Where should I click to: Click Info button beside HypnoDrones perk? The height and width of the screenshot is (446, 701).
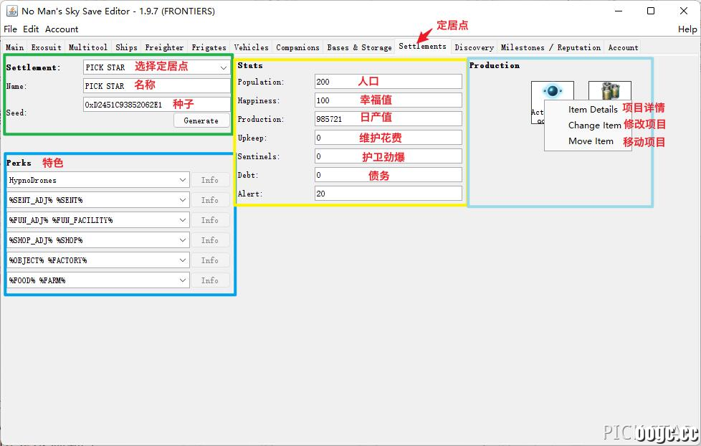click(x=210, y=180)
